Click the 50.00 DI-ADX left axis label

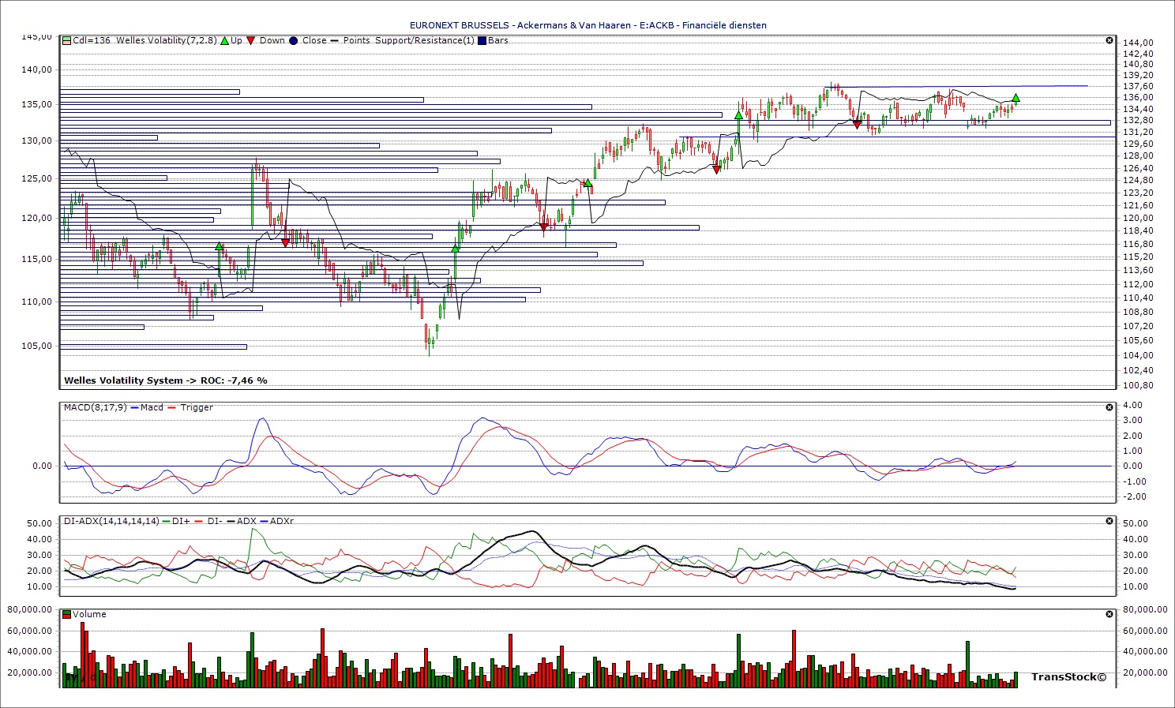point(39,523)
